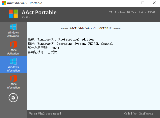The height and width of the screenshot is (118, 160).
Task: Switch to the Windows Activation text label
Action: tap(13, 34)
